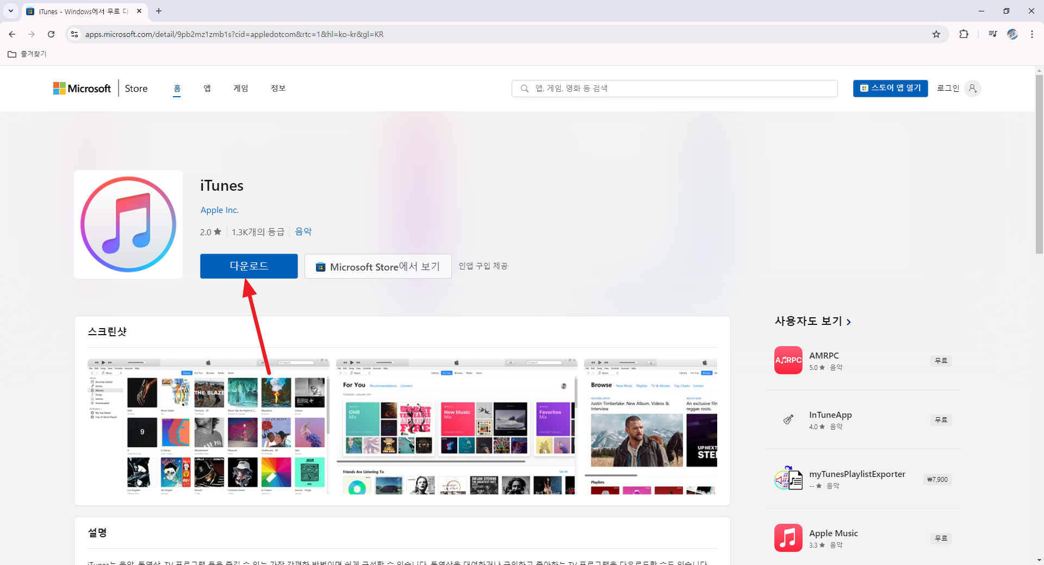Viewport: 1044px width, 565px height.
Task: Click the Apple Music app icon
Action: [788, 538]
